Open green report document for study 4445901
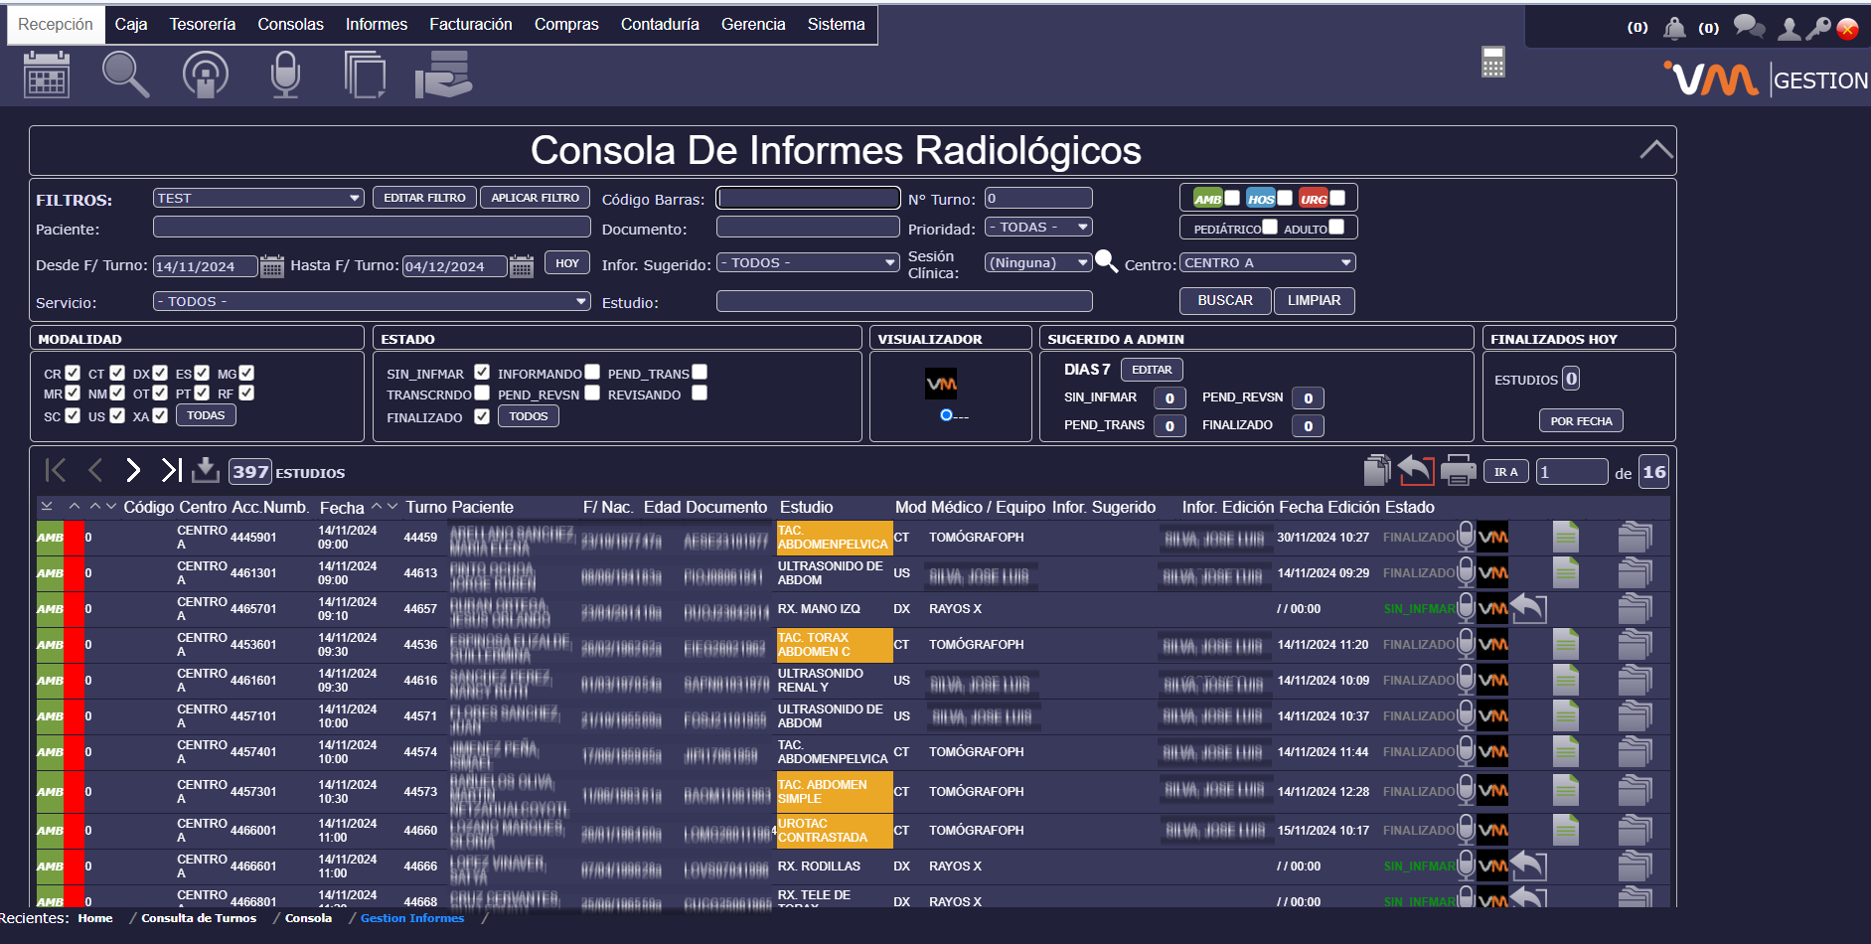 click(1566, 537)
